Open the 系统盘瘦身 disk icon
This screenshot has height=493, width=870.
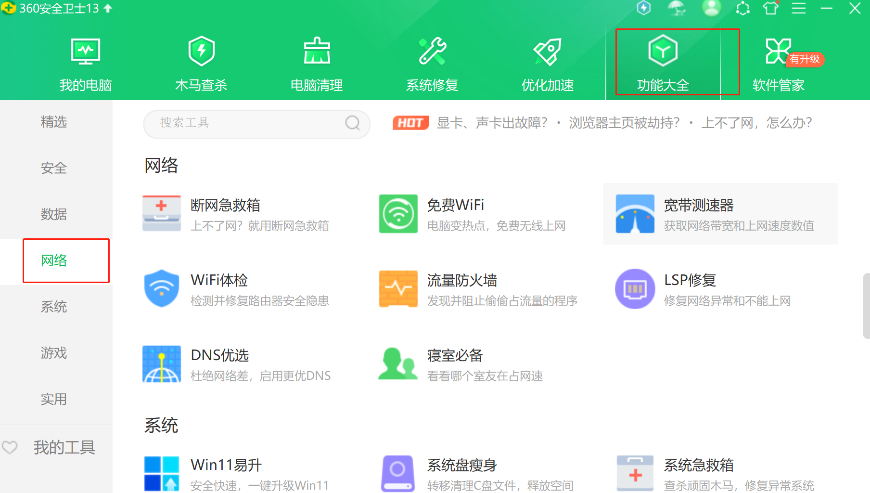pos(398,474)
